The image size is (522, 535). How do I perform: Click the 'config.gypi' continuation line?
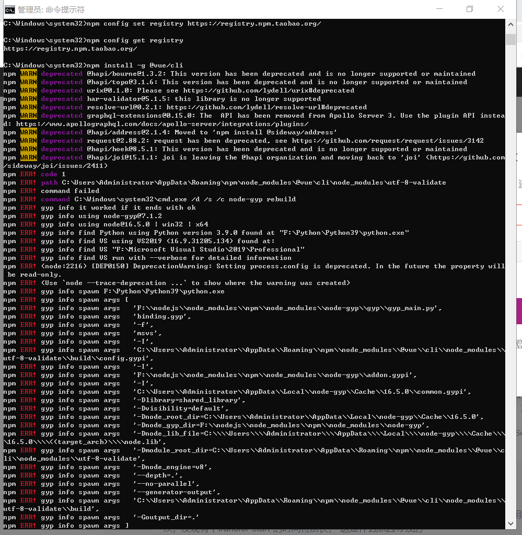(79, 358)
